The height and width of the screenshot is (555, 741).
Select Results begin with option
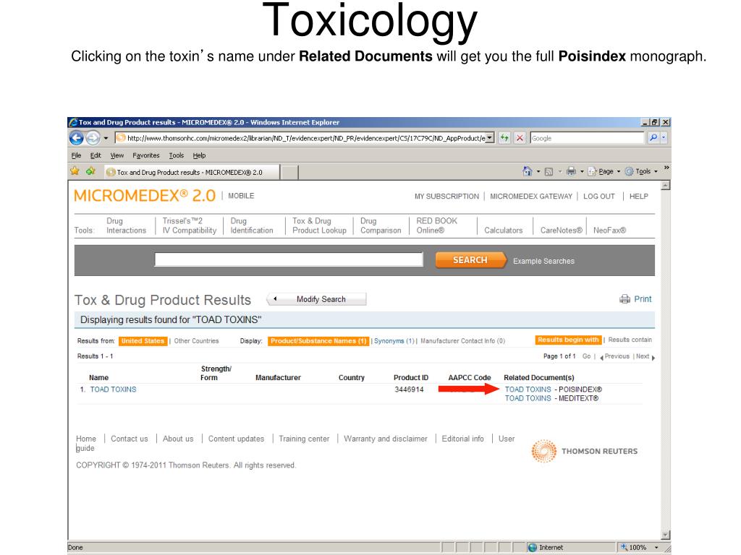(x=568, y=340)
